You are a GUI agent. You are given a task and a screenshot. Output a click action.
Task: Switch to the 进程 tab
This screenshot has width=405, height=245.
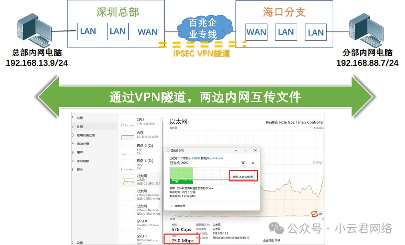pos(80,118)
